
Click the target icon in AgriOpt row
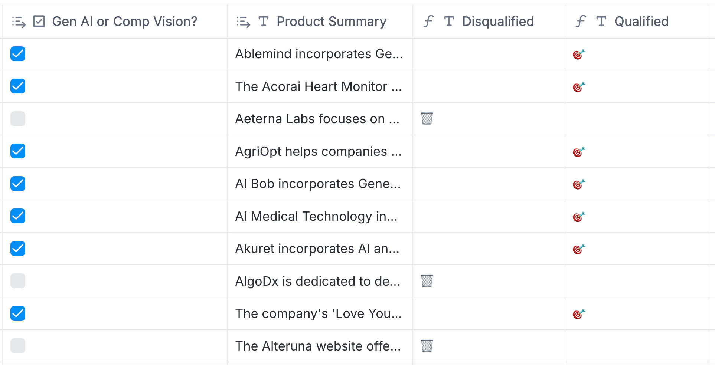(578, 152)
